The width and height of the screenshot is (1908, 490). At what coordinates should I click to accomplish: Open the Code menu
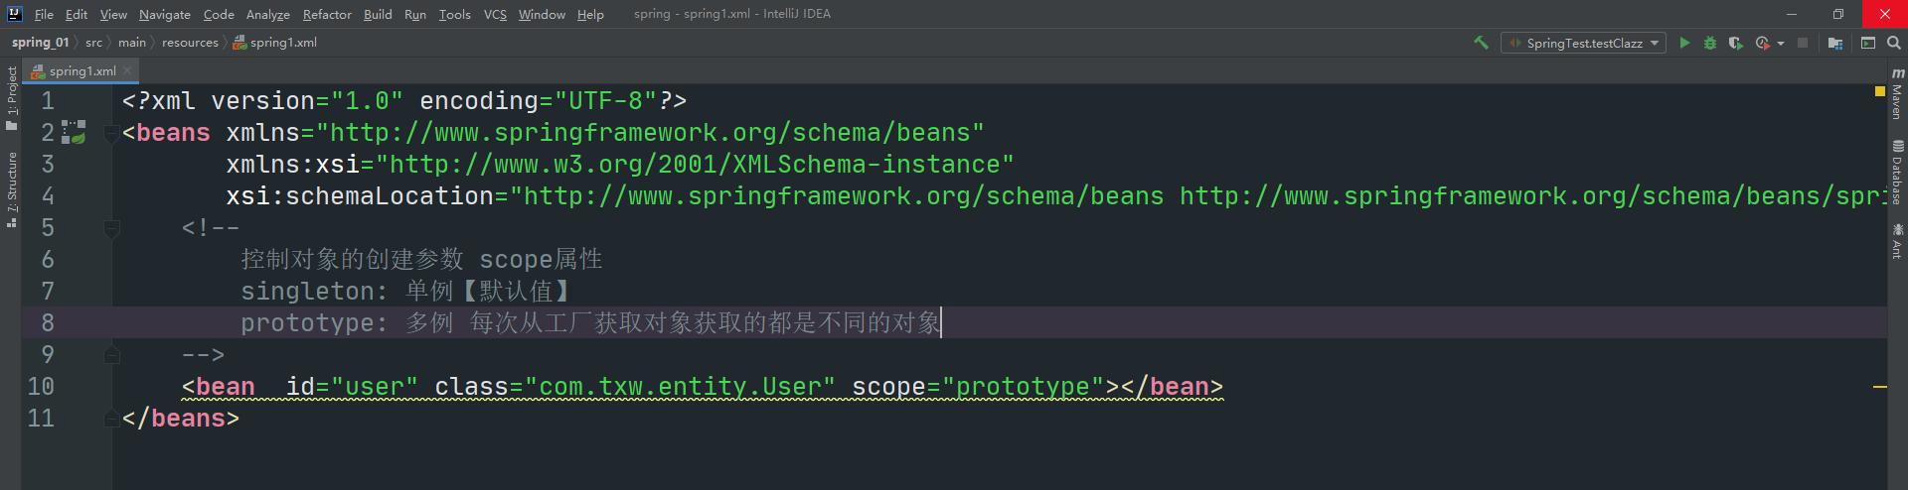[x=219, y=14]
